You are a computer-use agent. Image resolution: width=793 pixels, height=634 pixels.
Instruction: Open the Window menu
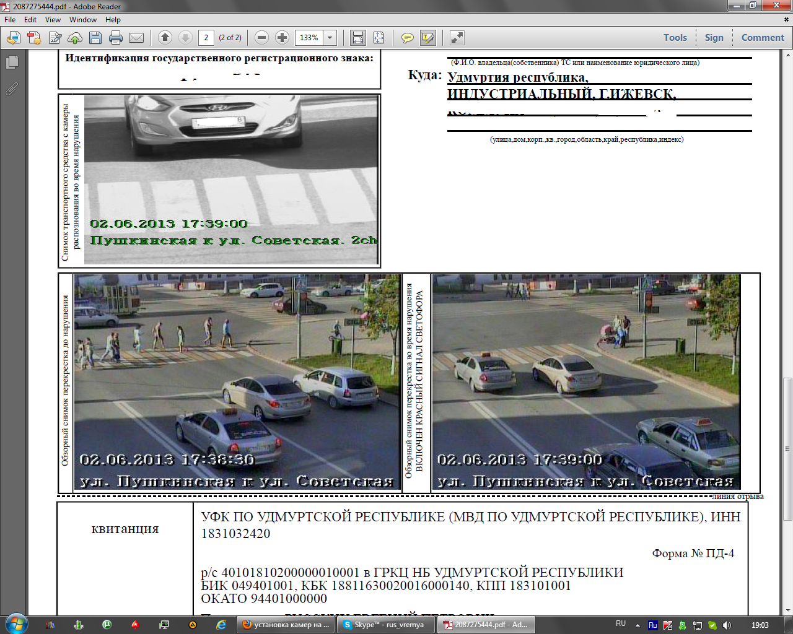tap(82, 20)
